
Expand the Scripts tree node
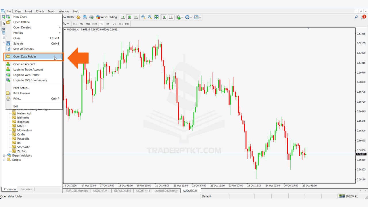[x=4, y=160]
